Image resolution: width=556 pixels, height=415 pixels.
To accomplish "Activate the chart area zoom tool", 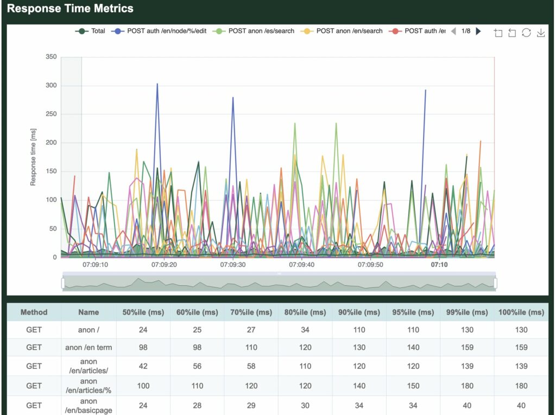I will pyautogui.click(x=498, y=33).
